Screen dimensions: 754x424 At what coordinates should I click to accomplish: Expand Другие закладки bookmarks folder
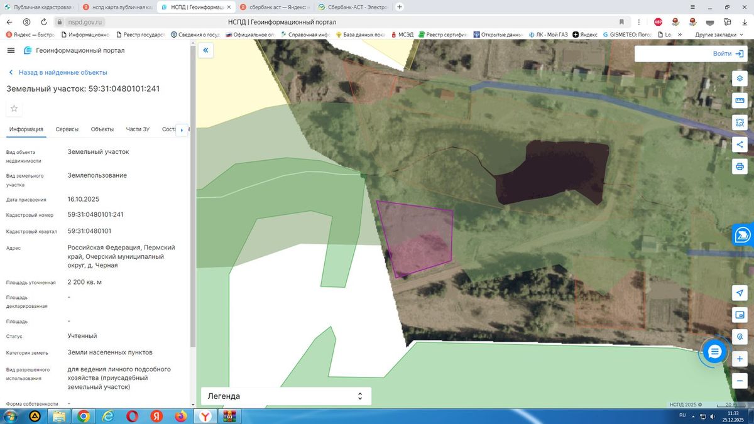click(x=719, y=35)
